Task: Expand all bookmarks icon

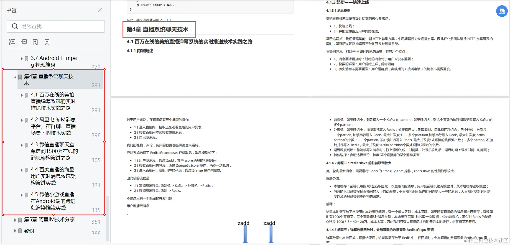Action: pos(12,42)
